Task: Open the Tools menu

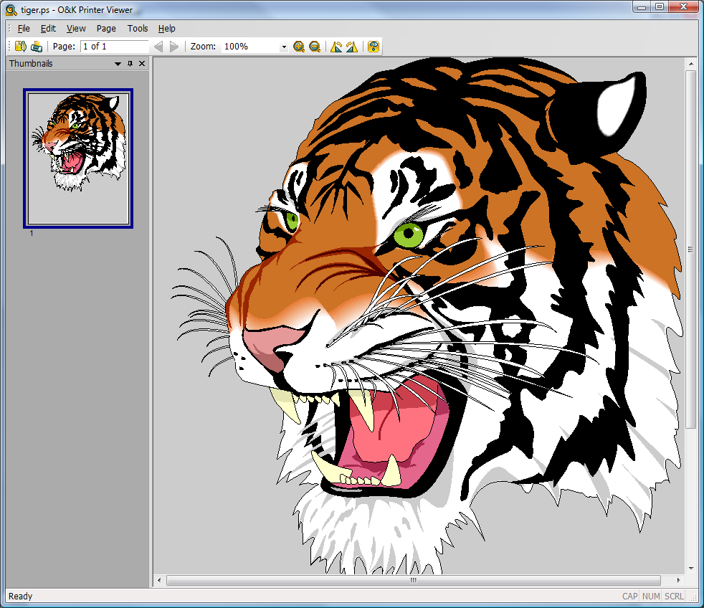Action: tap(138, 29)
